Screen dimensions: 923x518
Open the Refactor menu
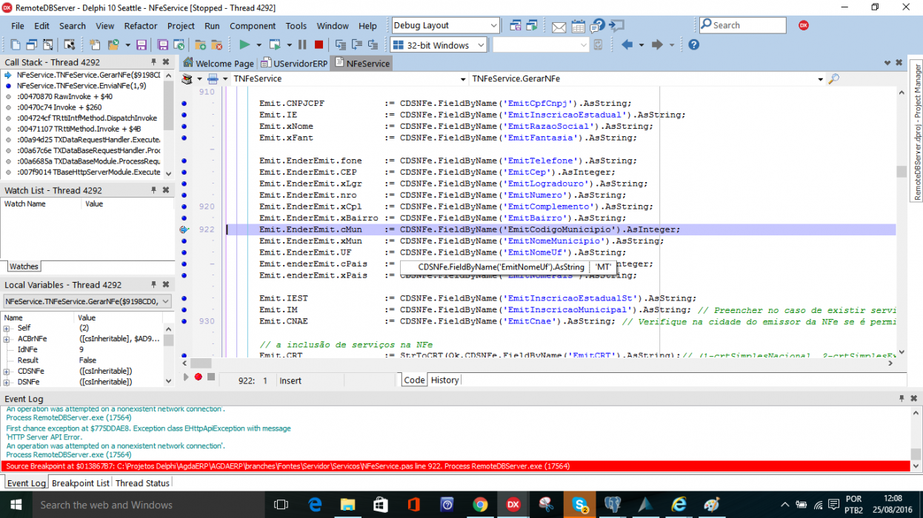pyautogui.click(x=141, y=26)
